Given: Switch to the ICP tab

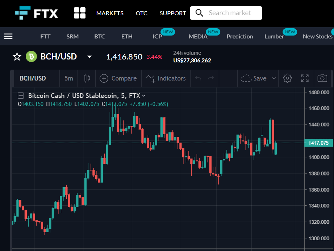Looking at the screenshot, I should coord(157,37).
